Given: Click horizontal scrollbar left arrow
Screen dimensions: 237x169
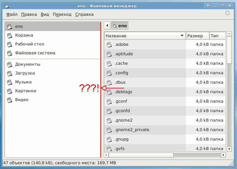Looking at the screenshot, I should coord(106,155).
